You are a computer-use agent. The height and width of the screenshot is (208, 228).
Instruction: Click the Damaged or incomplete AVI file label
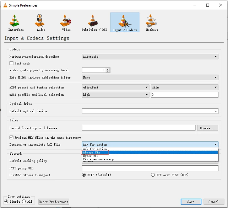35,144
